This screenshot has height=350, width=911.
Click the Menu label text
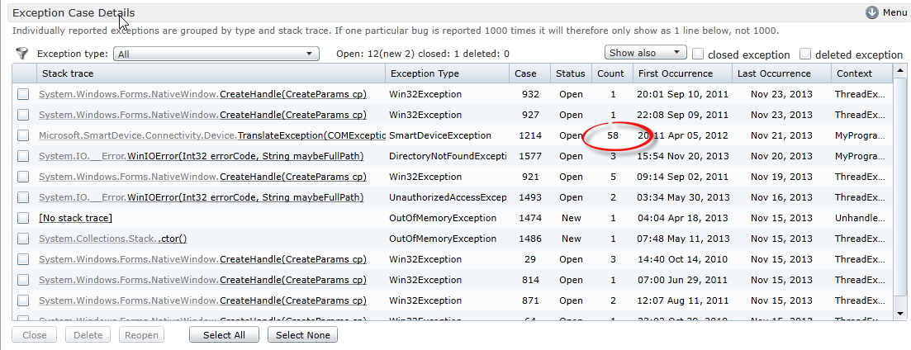point(894,12)
